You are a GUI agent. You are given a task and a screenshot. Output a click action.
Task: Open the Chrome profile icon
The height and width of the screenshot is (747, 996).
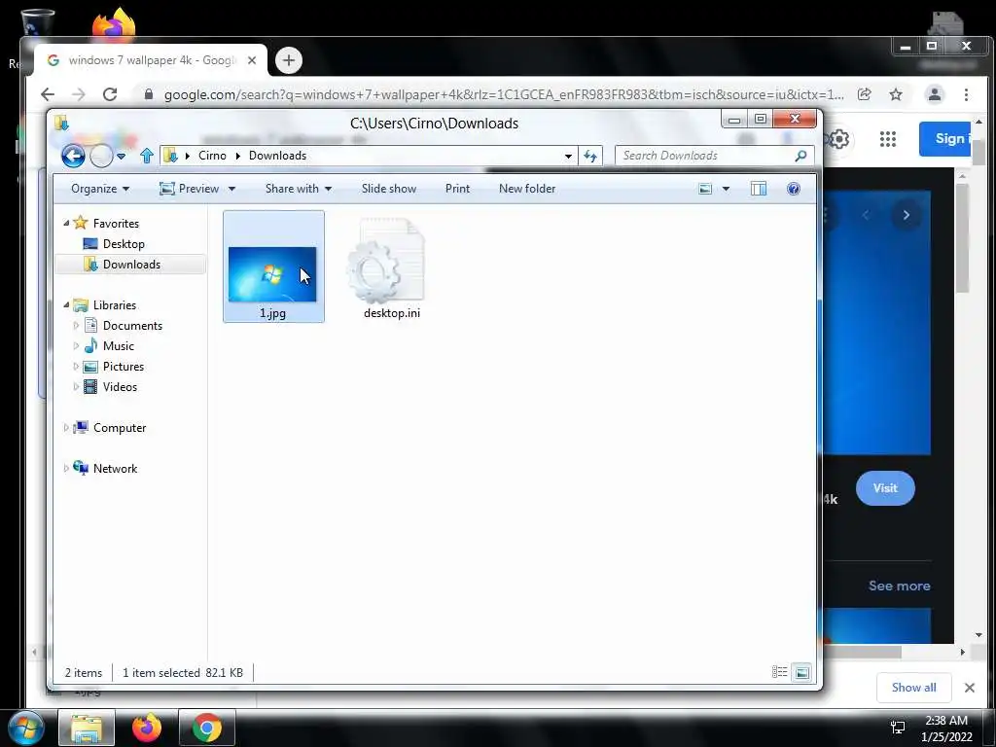click(935, 94)
